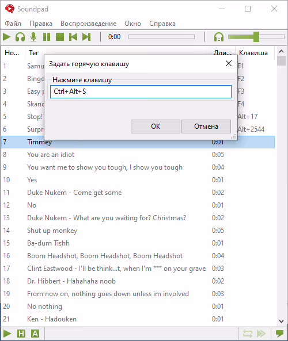This screenshot has height=341, width=288.
Task: Click the microphone play icon
Action: 33,37
